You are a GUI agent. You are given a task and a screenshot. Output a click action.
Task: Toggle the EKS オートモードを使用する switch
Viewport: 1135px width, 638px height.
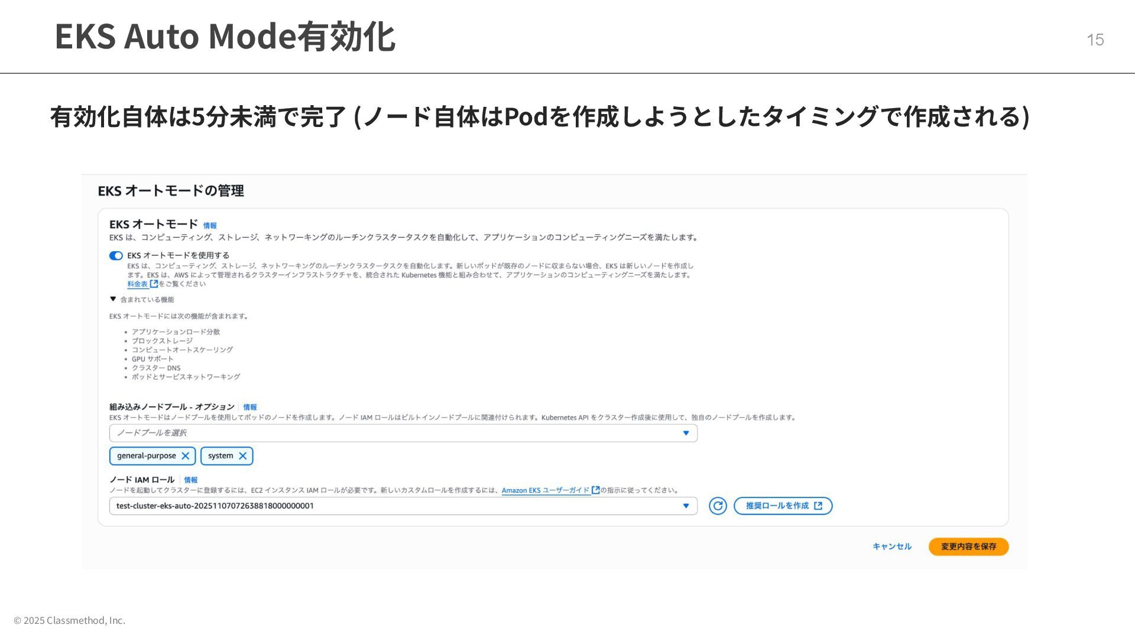(x=116, y=256)
